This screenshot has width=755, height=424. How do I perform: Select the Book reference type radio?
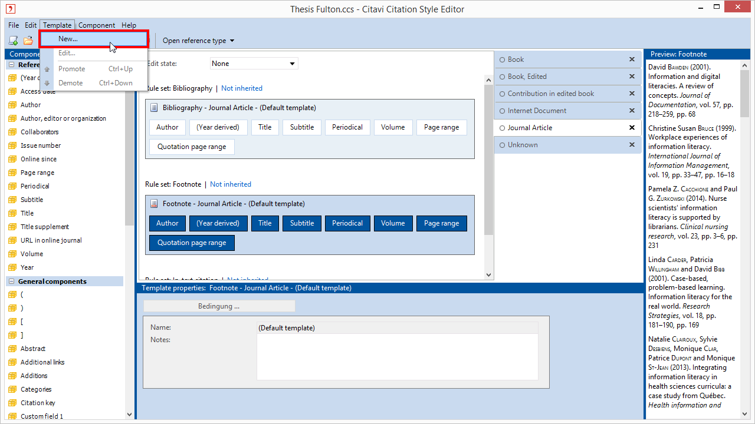503,59
